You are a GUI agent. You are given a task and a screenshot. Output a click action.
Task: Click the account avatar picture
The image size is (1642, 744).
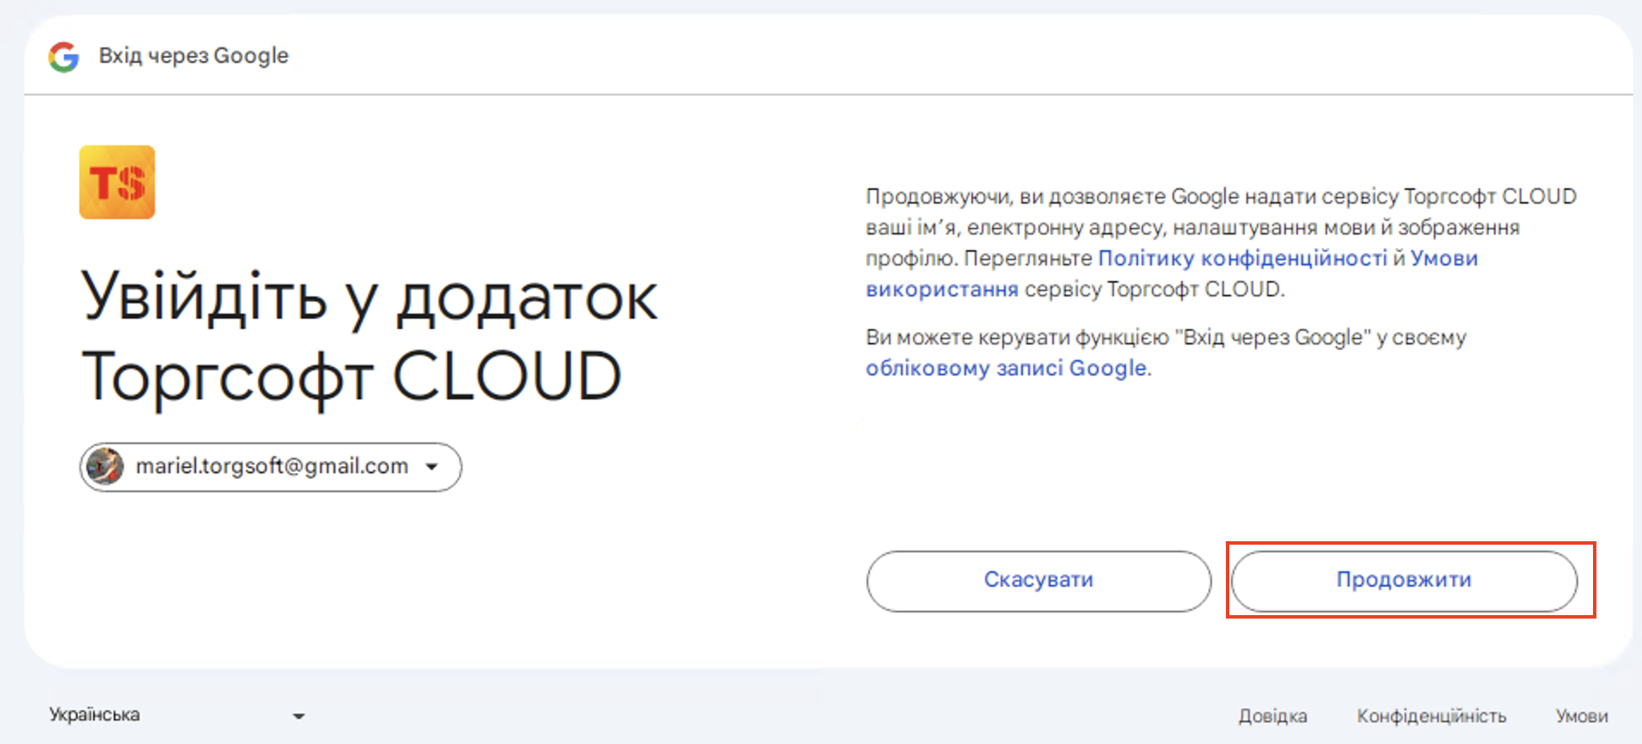(x=106, y=467)
